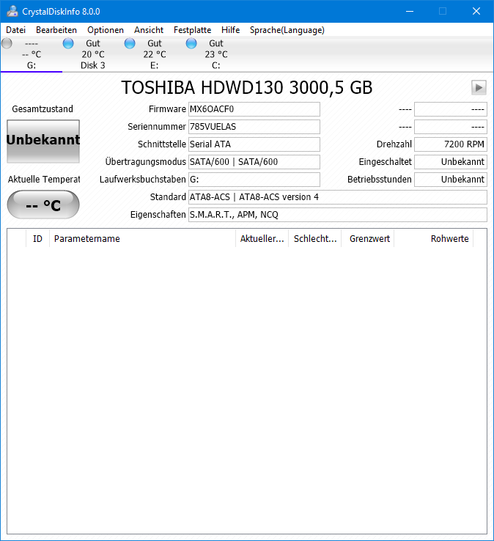Viewport: 494px width, 541px height.
Task: Open the Ansicht menu
Action: pyautogui.click(x=149, y=30)
